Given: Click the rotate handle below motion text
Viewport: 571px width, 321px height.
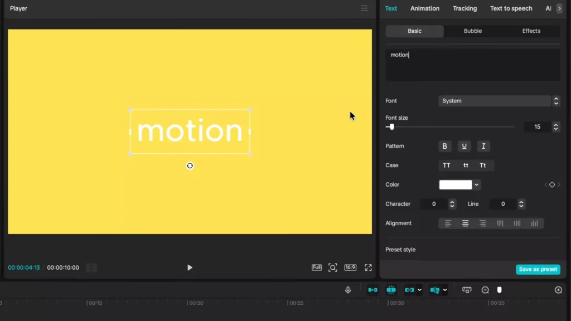Looking at the screenshot, I should point(190,166).
